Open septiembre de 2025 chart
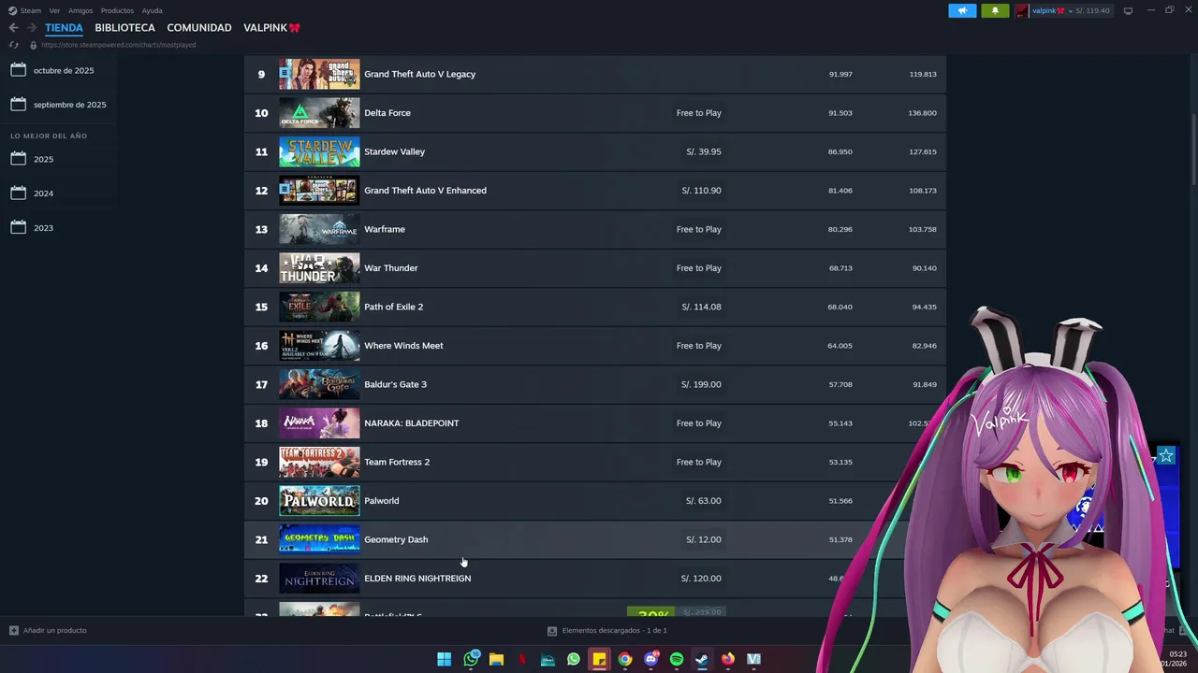The height and width of the screenshot is (673, 1198). pos(69,105)
